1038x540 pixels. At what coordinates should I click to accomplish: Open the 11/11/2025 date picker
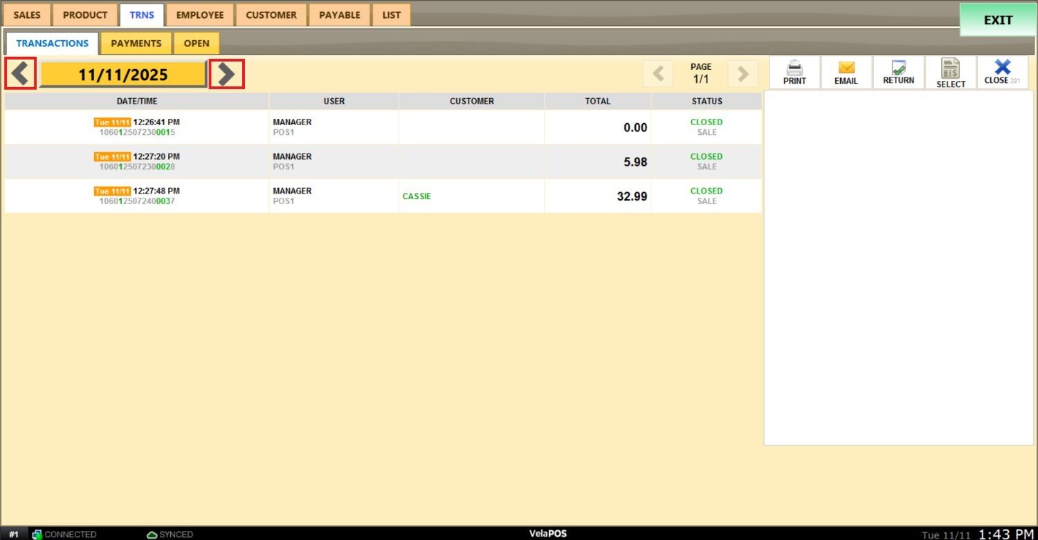click(x=122, y=75)
